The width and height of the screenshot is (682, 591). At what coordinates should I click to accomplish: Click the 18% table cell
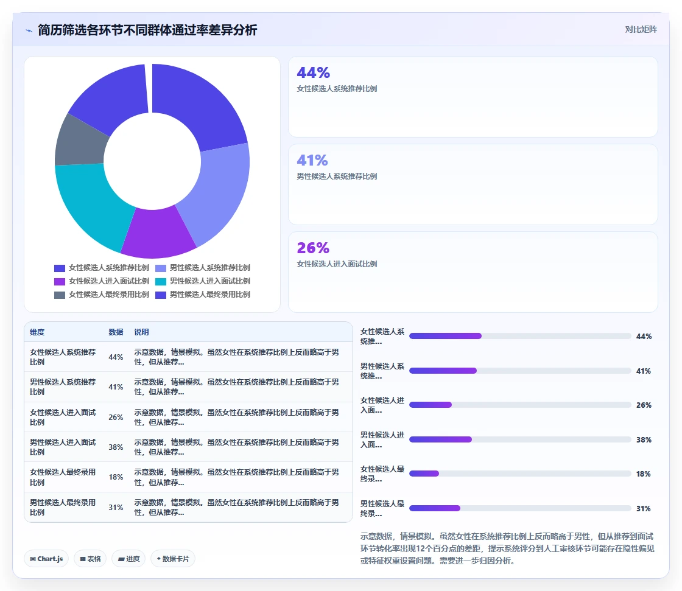116,477
